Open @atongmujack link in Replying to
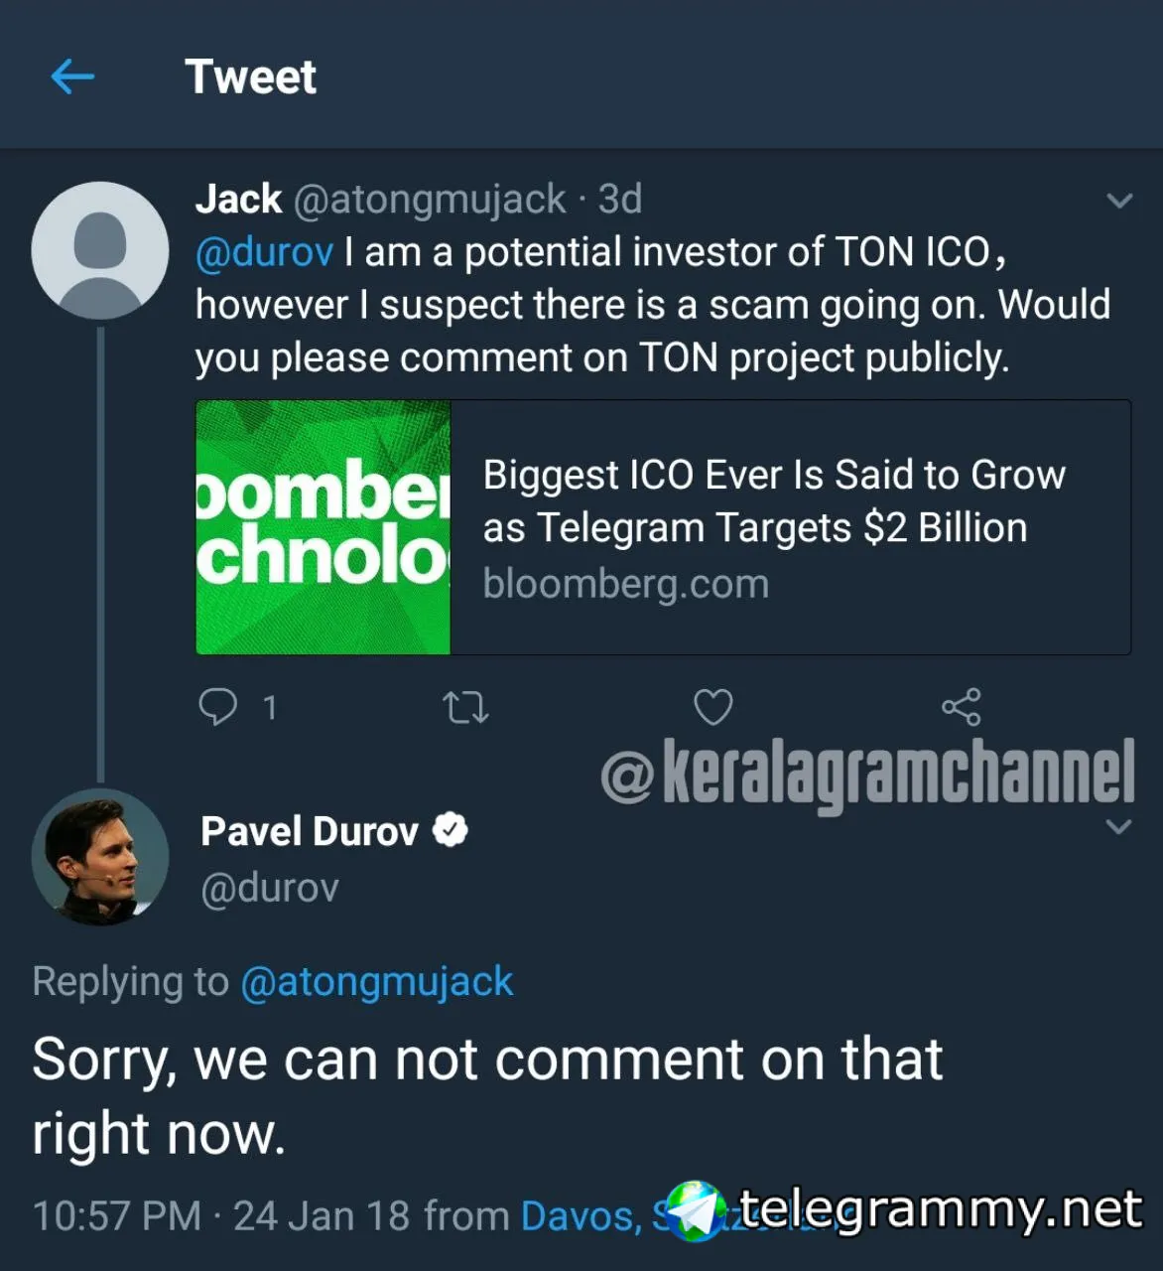Viewport: 1163px width, 1271px height. (x=376, y=981)
